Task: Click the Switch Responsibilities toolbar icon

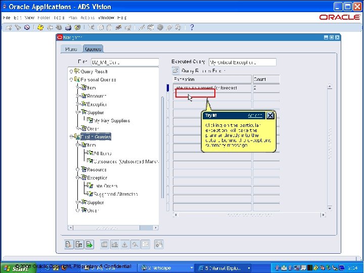Action: tap(59, 27)
